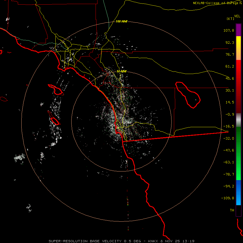Image resolution: width=243 pixels, height=243 pixels.
Task: Click the yellow-orange segment of the color bar
Action: 238,48
